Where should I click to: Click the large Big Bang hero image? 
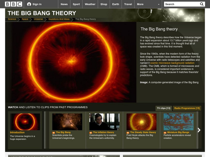coord(71,62)
